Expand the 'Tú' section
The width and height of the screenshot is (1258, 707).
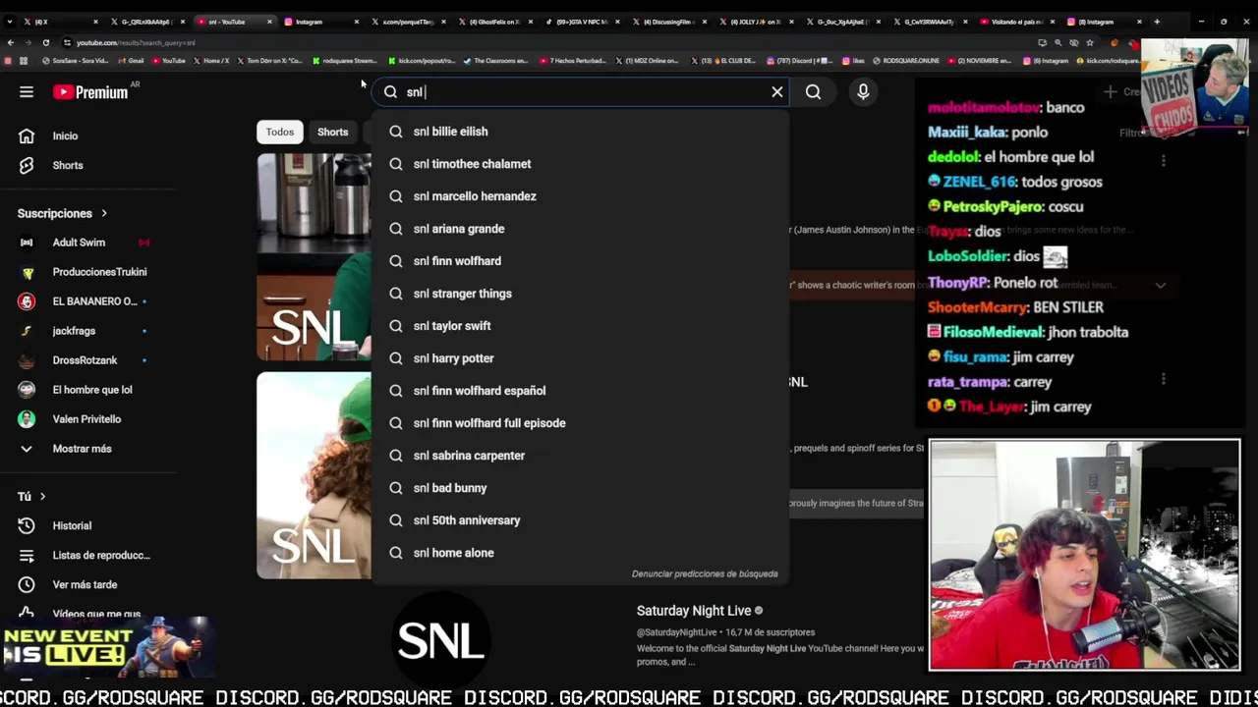pyautogui.click(x=31, y=497)
